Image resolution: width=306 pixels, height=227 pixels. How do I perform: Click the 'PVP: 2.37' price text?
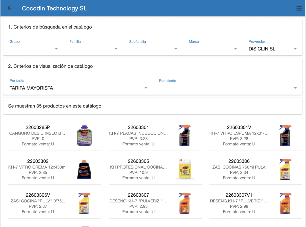coord(38,206)
